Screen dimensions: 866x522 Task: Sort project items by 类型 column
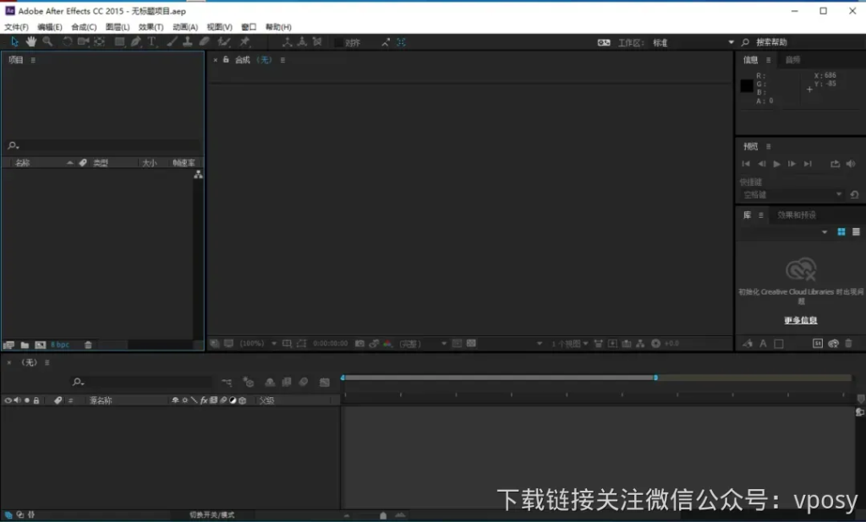click(101, 163)
